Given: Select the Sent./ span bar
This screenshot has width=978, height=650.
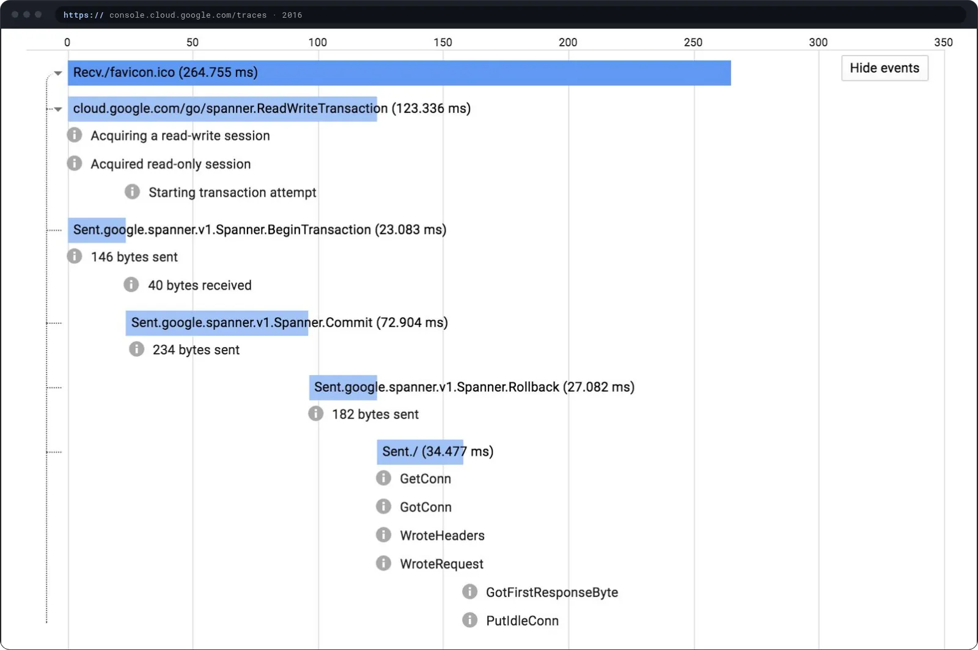Looking at the screenshot, I should click(x=420, y=452).
